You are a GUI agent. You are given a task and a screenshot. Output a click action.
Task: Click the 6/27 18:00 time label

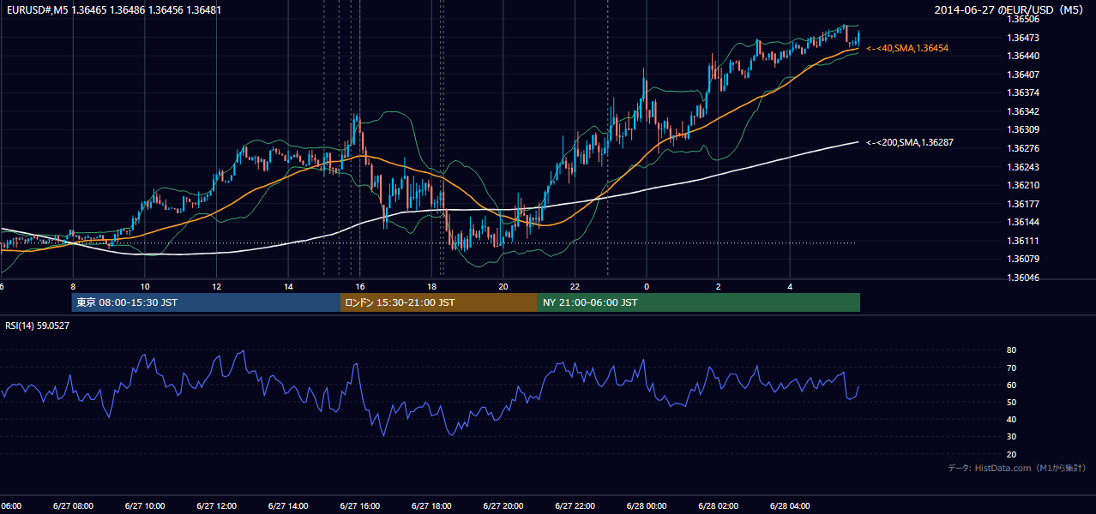[x=431, y=505]
